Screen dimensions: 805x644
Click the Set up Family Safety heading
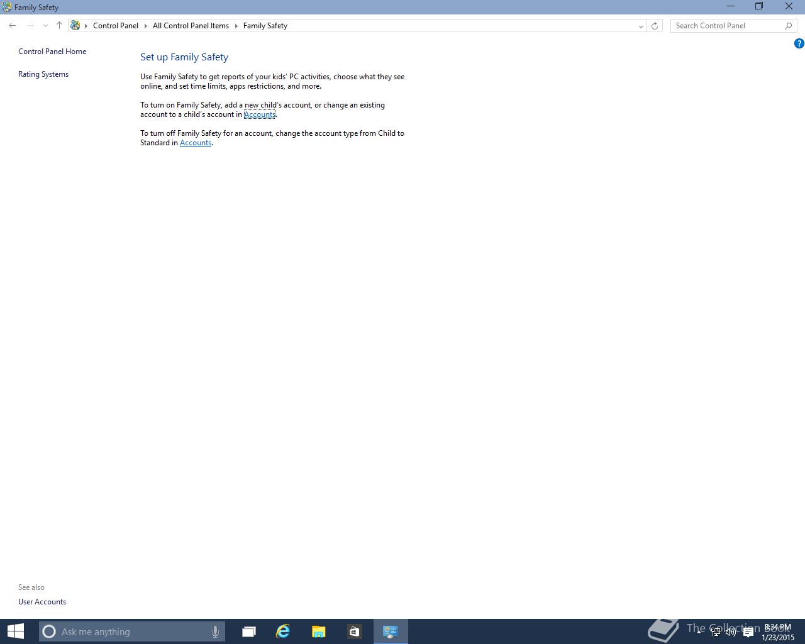[x=184, y=57]
